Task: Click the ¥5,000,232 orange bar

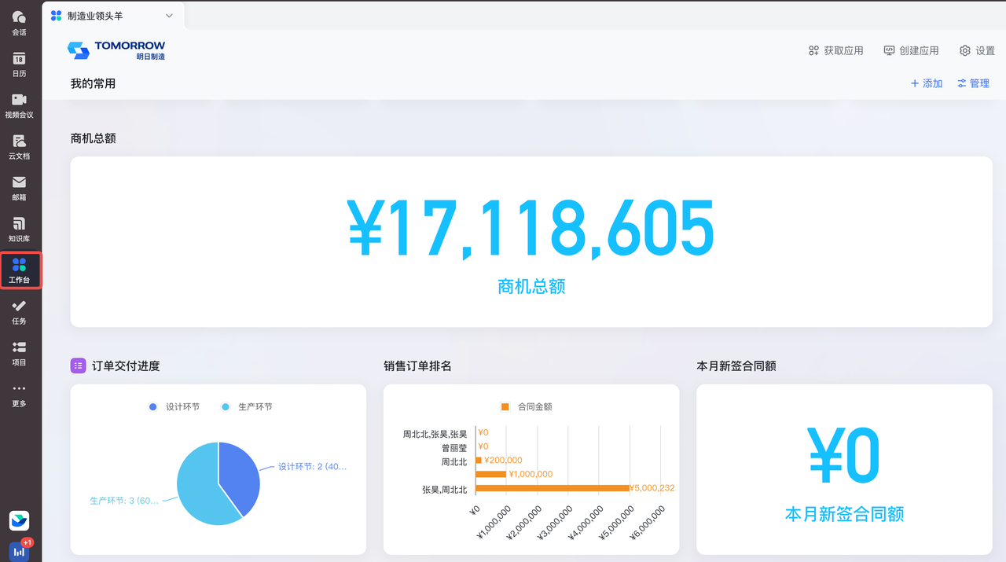Action: (x=552, y=488)
